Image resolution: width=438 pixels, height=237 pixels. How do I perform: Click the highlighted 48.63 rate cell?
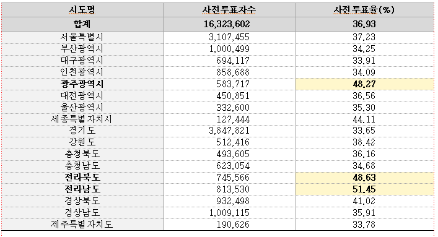pos(364,178)
